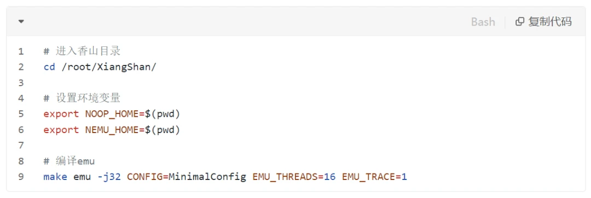
Task: Click the comment 编译emu
Action: click(75, 161)
